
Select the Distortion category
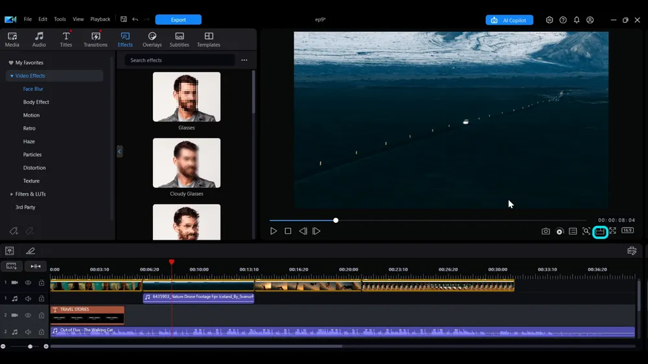tap(34, 168)
